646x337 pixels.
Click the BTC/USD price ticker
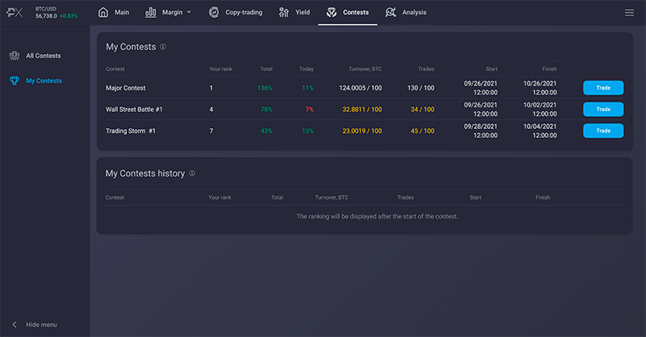[57, 12]
